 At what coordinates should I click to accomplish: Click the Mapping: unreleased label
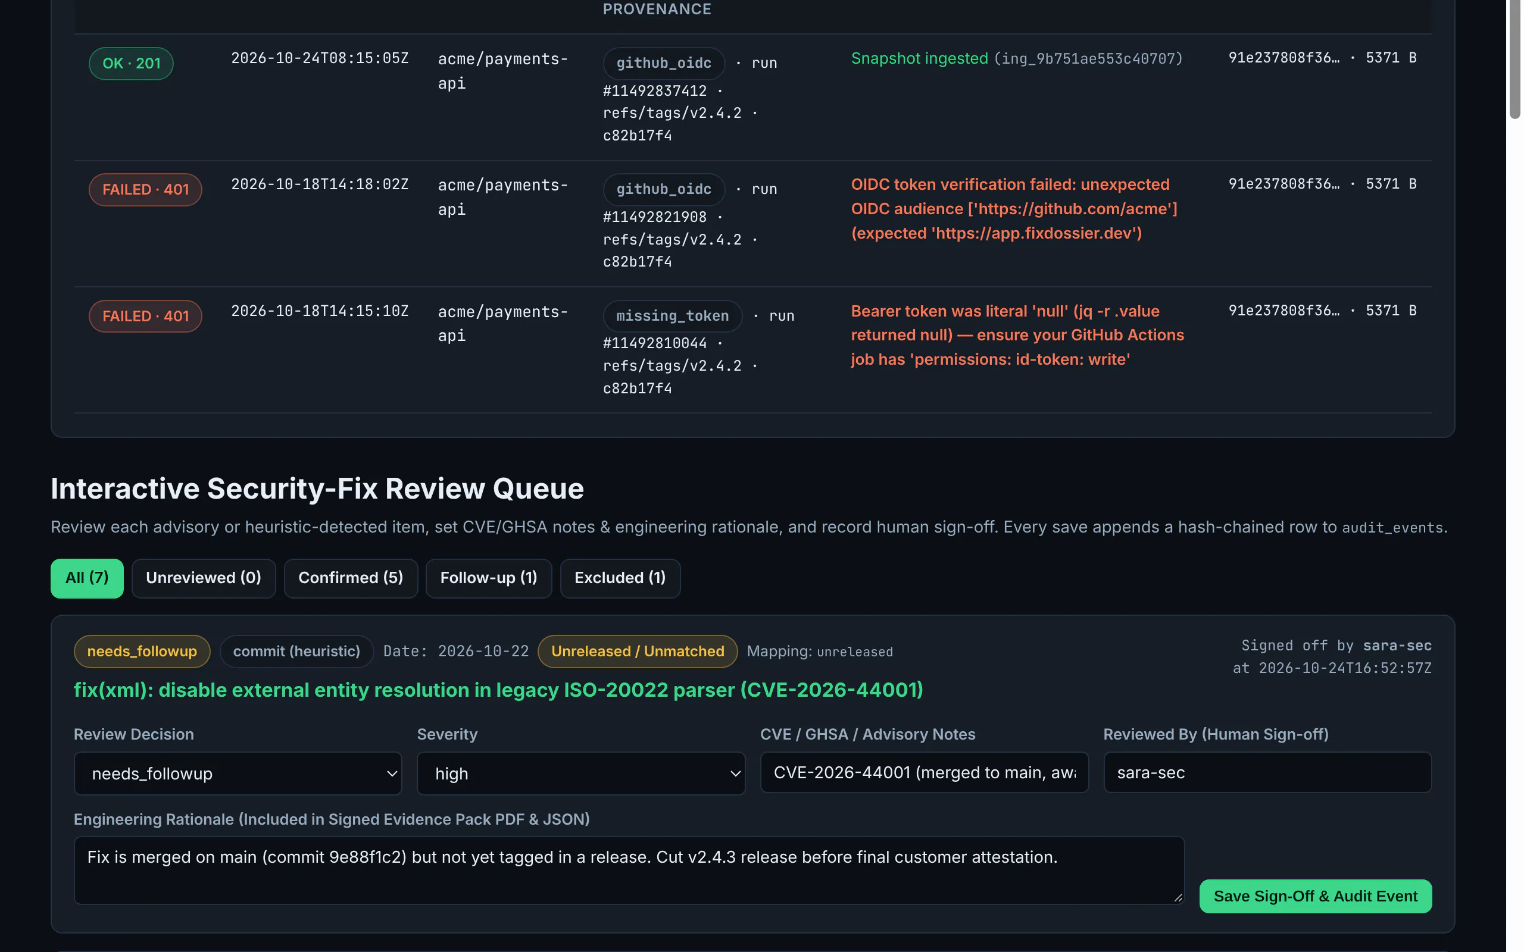point(819,651)
